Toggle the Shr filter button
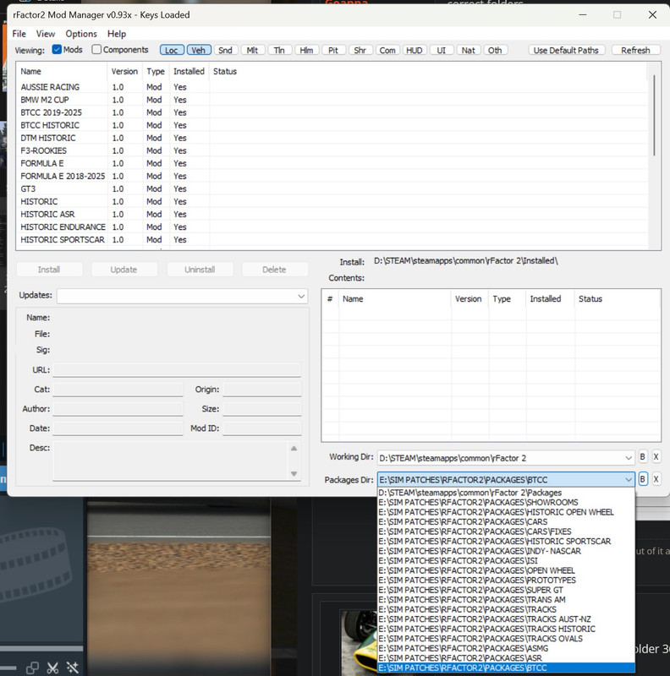The width and height of the screenshot is (670, 676). point(360,50)
